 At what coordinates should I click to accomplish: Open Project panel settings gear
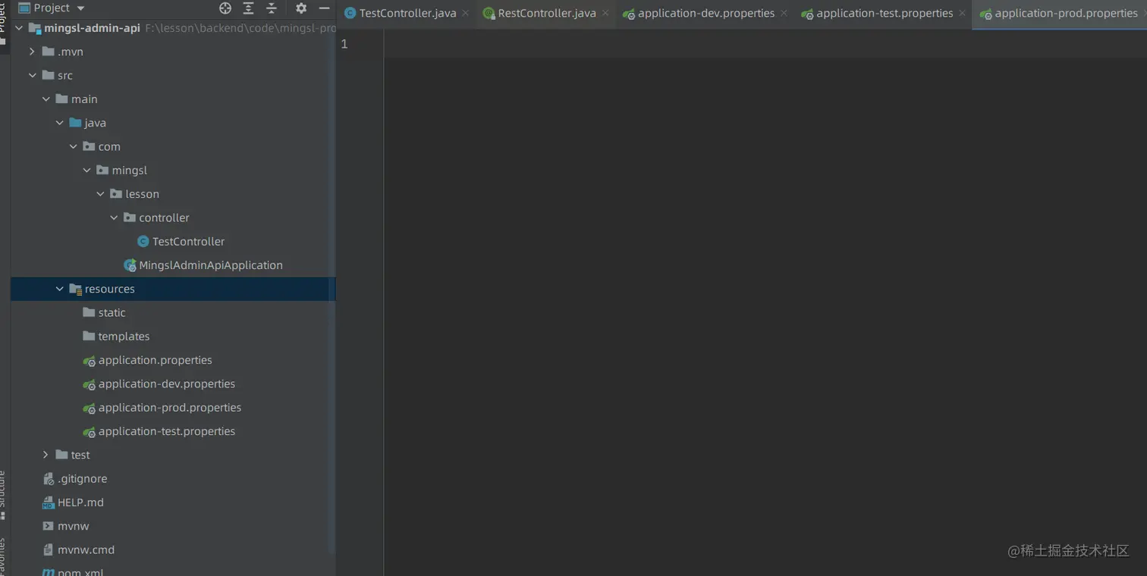pos(301,8)
